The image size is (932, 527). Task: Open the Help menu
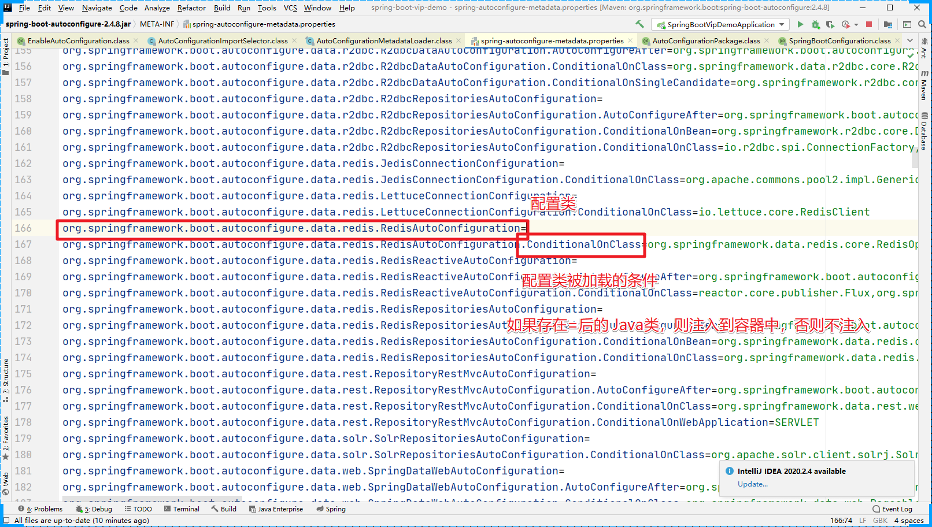(347, 8)
